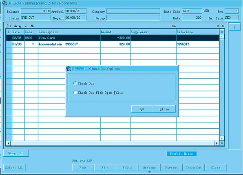Open Profile Notes
Viewport: 243px width, 175px height.
coord(181,154)
